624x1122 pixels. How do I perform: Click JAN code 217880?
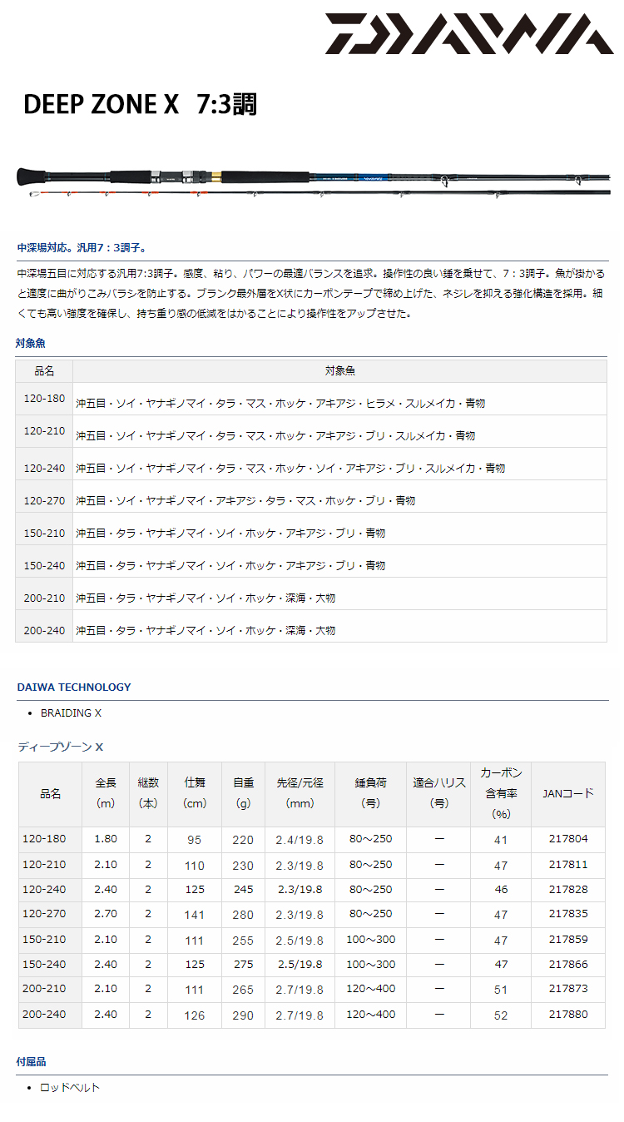tap(568, 1015)
